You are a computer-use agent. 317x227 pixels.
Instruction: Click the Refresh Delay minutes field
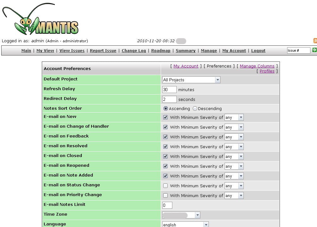pyautogui.click(x=170, y=90)
